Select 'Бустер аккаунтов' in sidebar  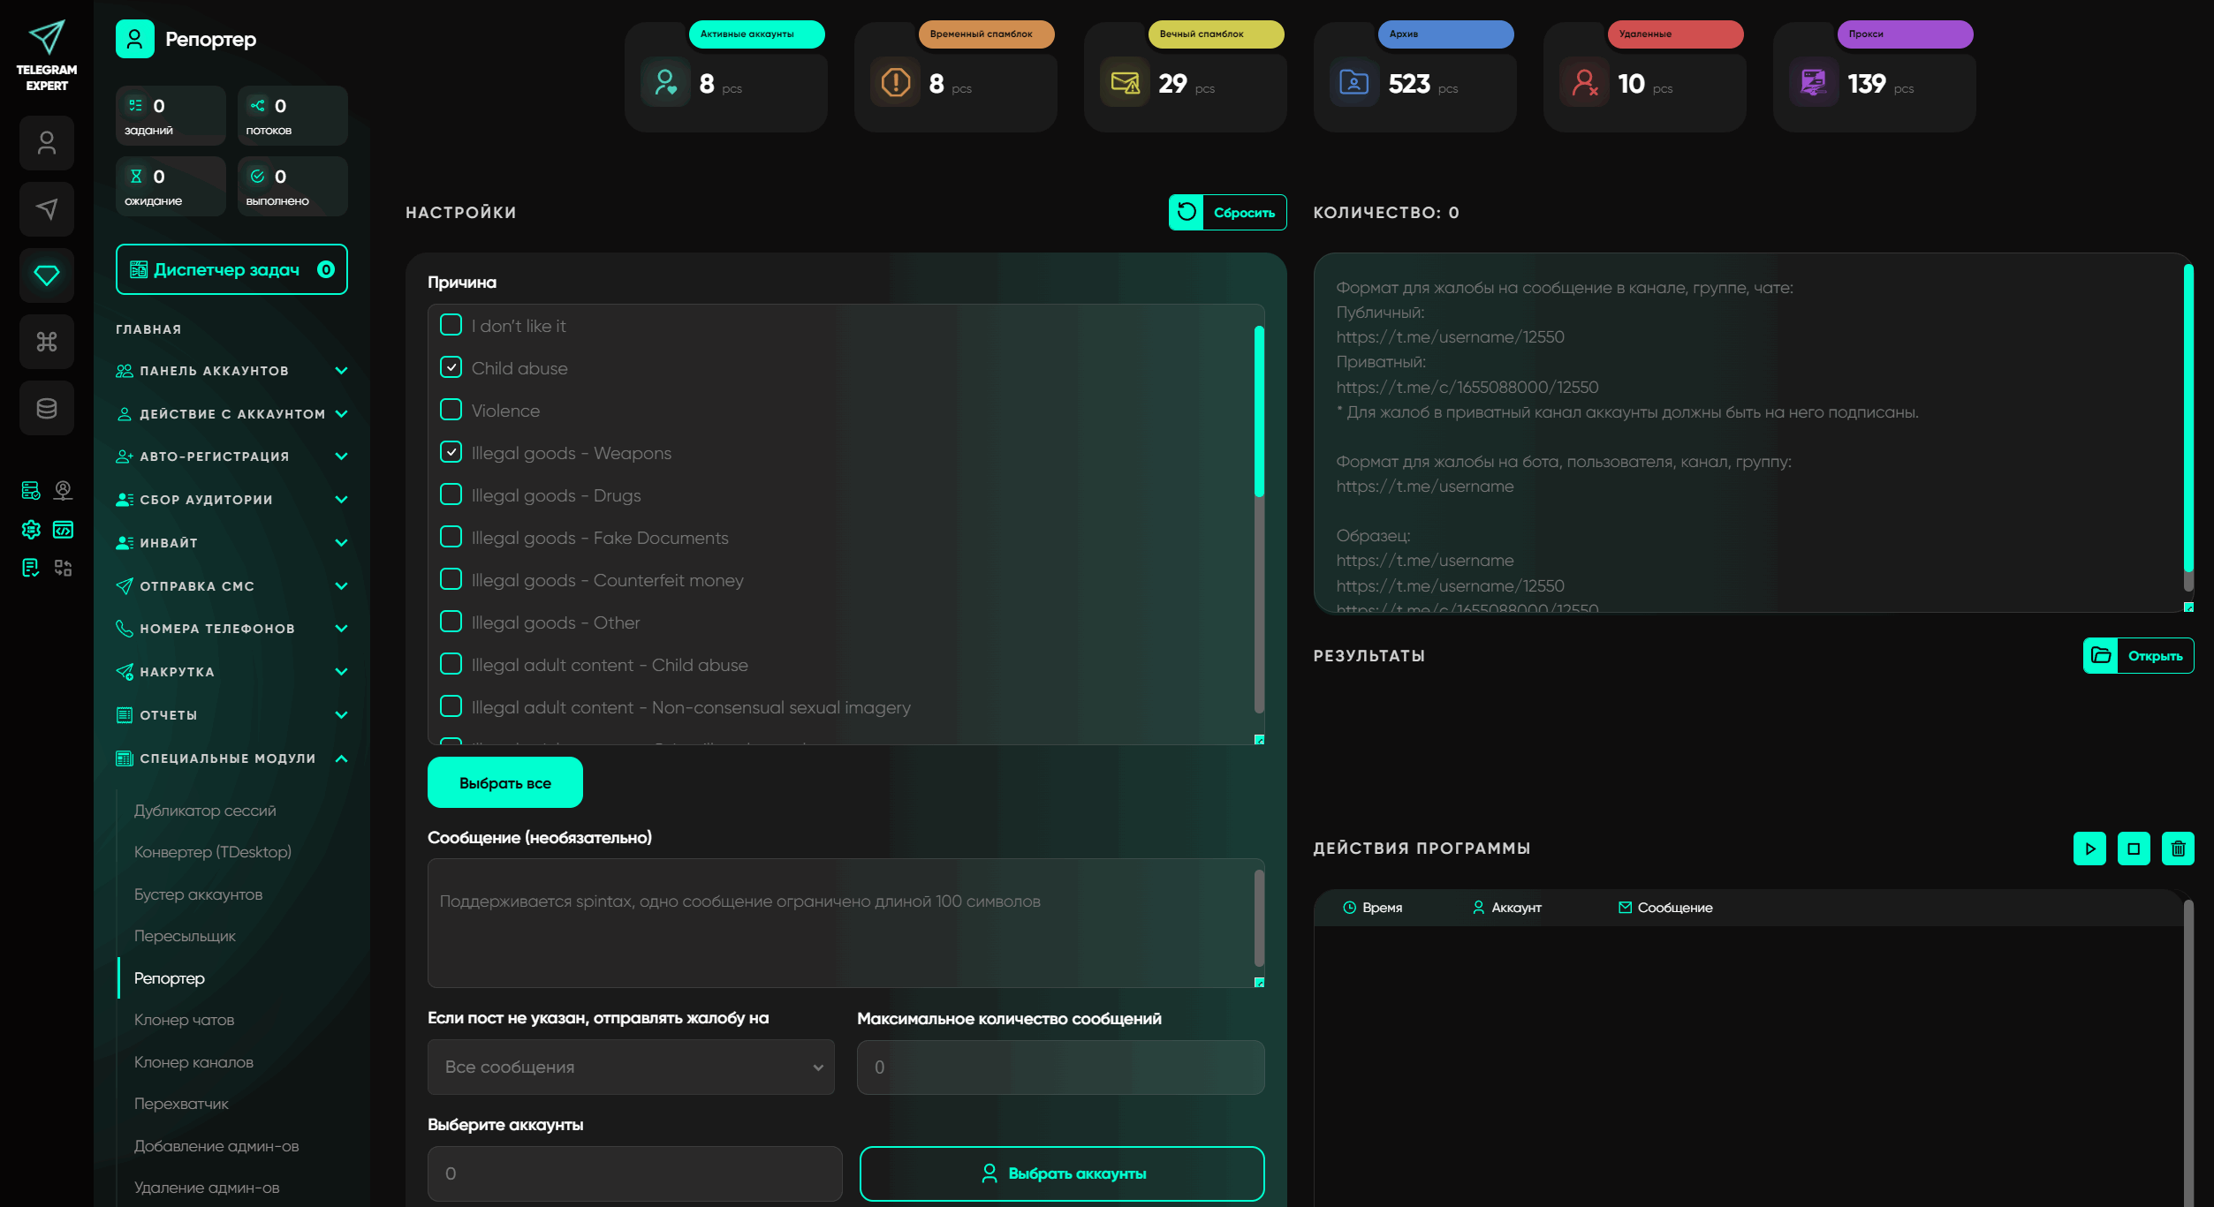tap(198, 894)
